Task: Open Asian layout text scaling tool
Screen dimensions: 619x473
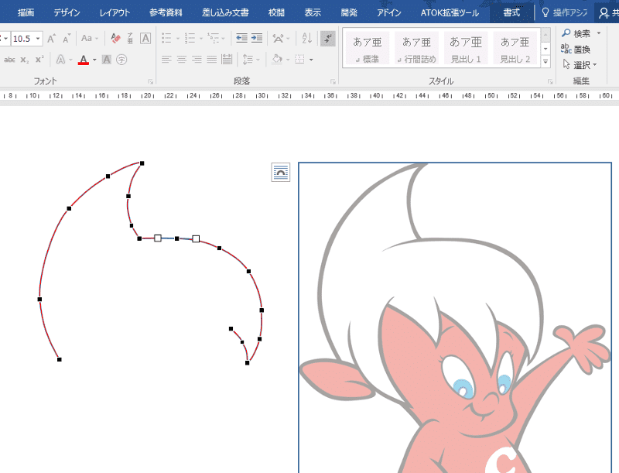Action: 278,38
